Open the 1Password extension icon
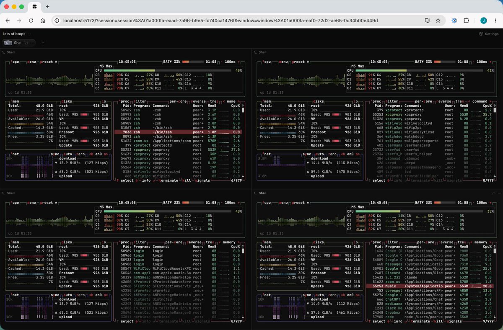This screenshot has width=503, height=330. point(454,20)
